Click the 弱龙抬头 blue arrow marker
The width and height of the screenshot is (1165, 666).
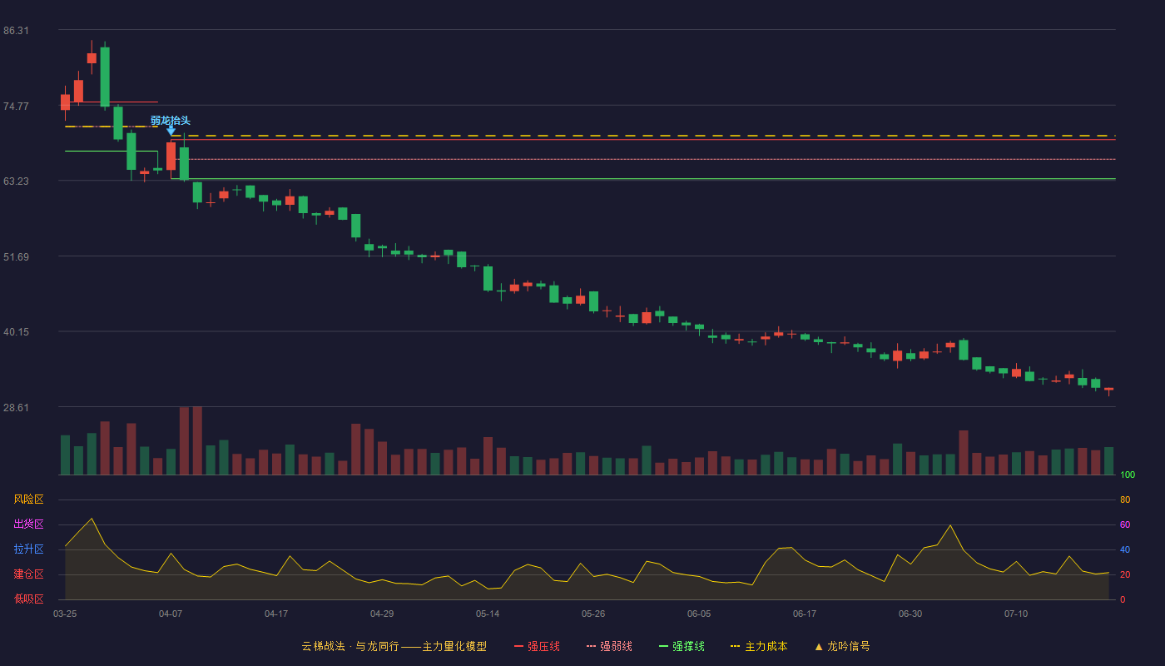click(171, 131)
